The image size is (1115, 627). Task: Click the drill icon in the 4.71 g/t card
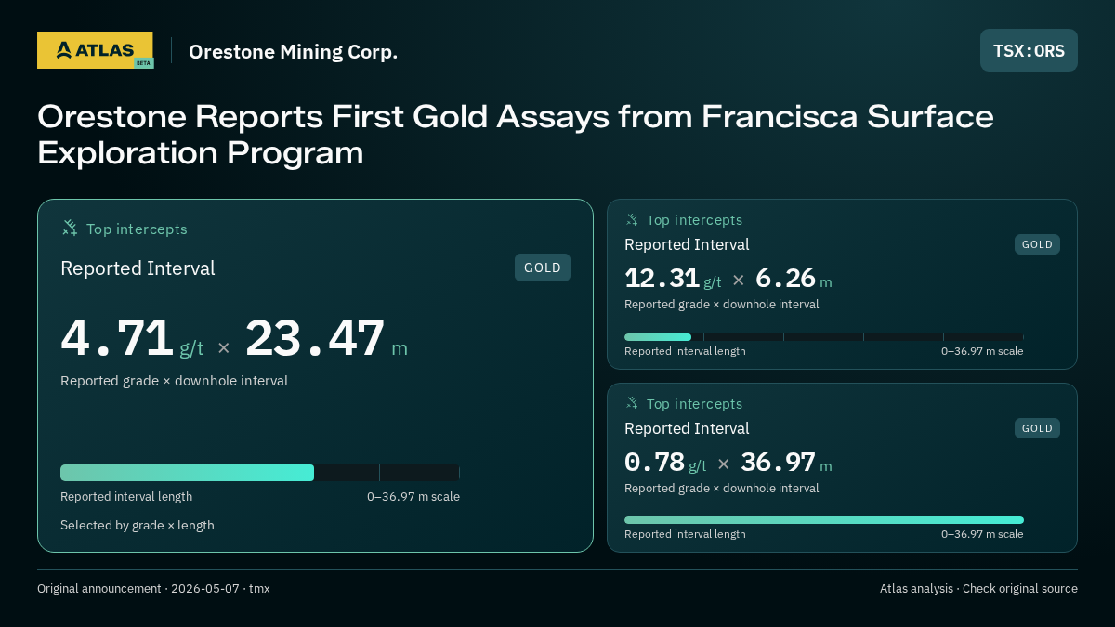70,228
